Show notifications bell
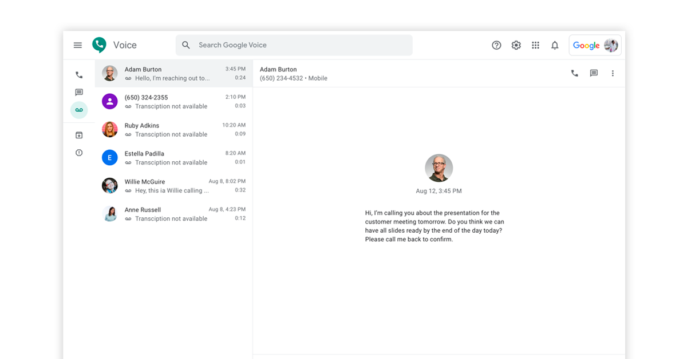This screenshot has width=687, height=359. coord(555,45)
